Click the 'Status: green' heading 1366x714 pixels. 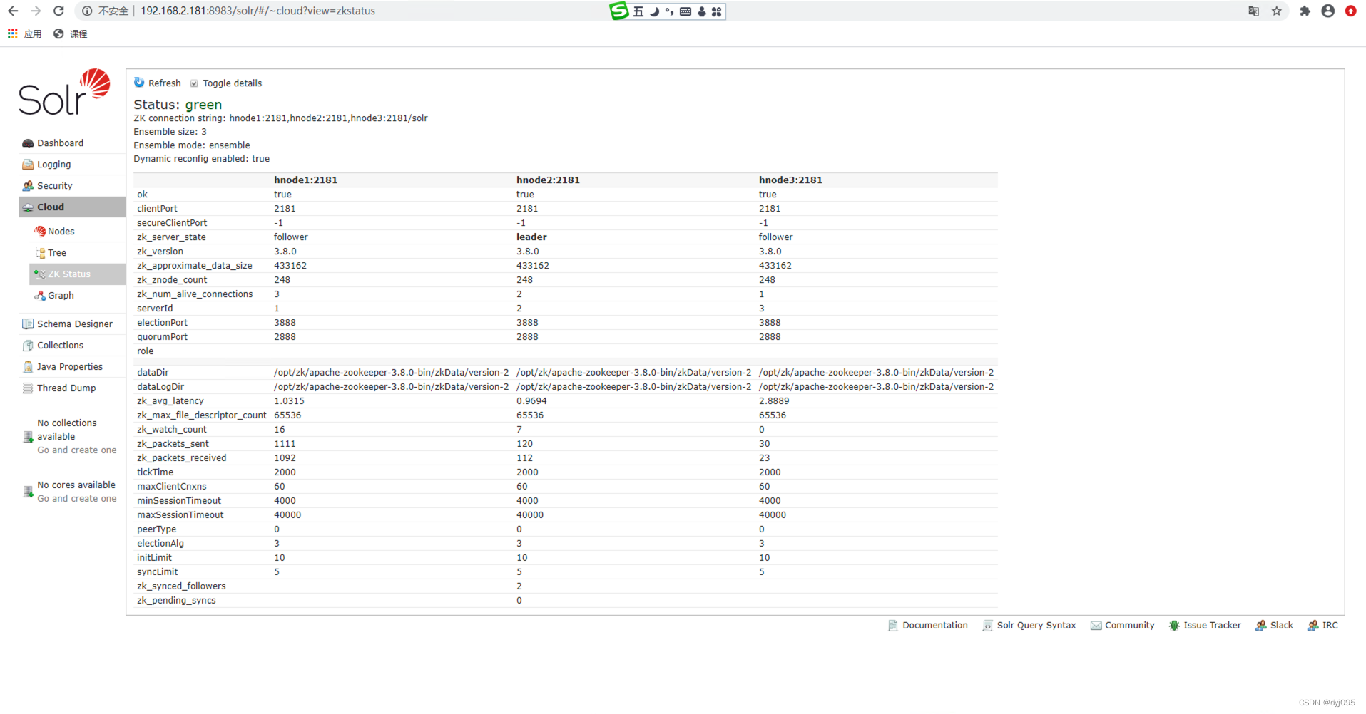(178, 105)
